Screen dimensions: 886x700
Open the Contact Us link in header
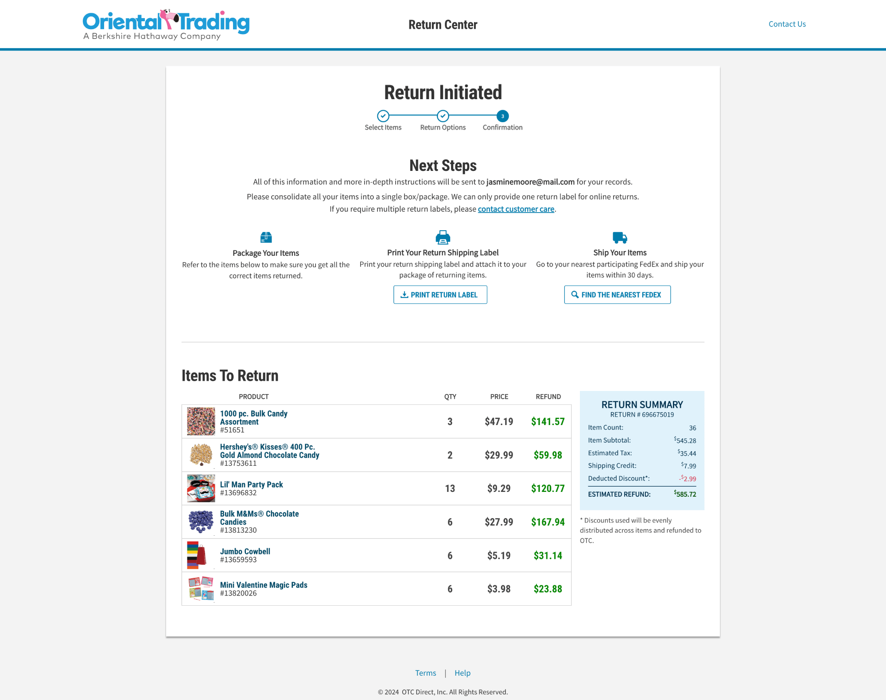(787, 24)
